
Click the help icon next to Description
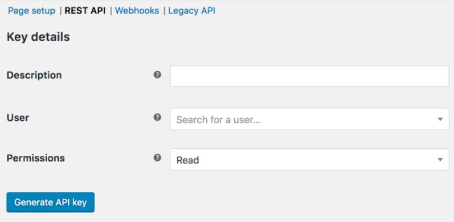tap(157, 75)
